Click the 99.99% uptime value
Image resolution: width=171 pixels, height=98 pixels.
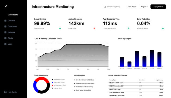[42, 23]
